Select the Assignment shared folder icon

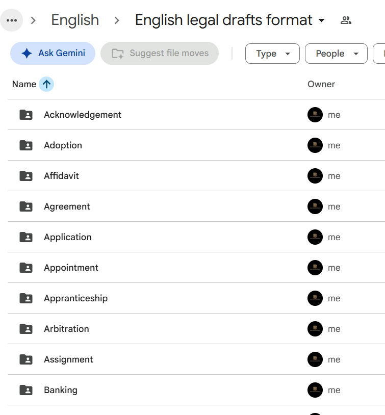click(x=26, y=359)
